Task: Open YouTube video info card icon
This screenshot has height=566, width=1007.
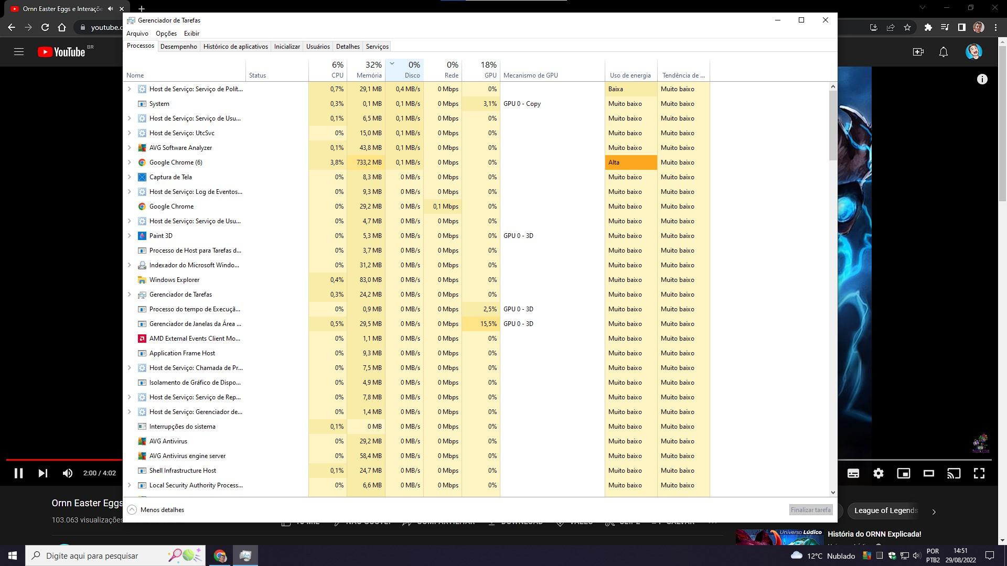Action: tap(982, 79)
